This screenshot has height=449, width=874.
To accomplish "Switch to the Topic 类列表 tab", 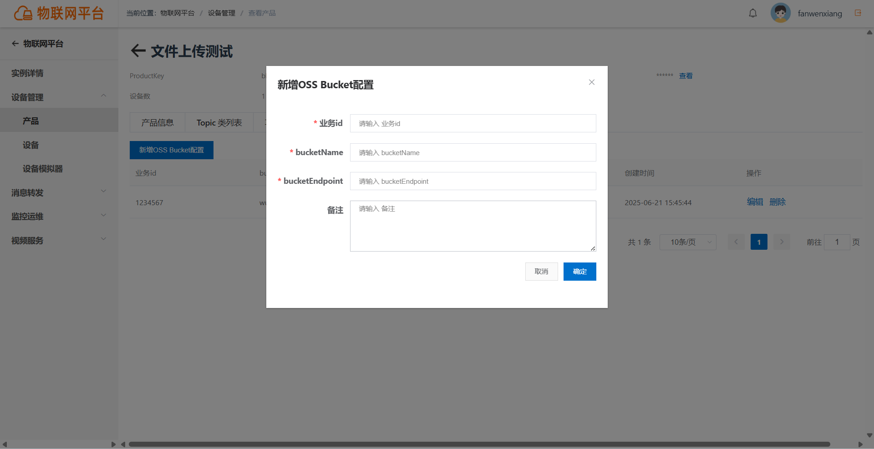I will coord(219,123).
